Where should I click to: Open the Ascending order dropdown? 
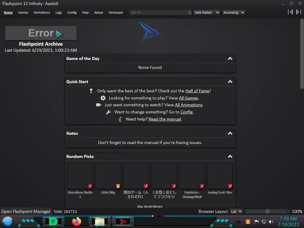(x=233, y=12)
